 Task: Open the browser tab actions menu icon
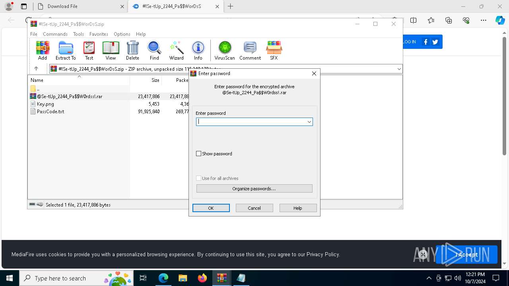24,6
